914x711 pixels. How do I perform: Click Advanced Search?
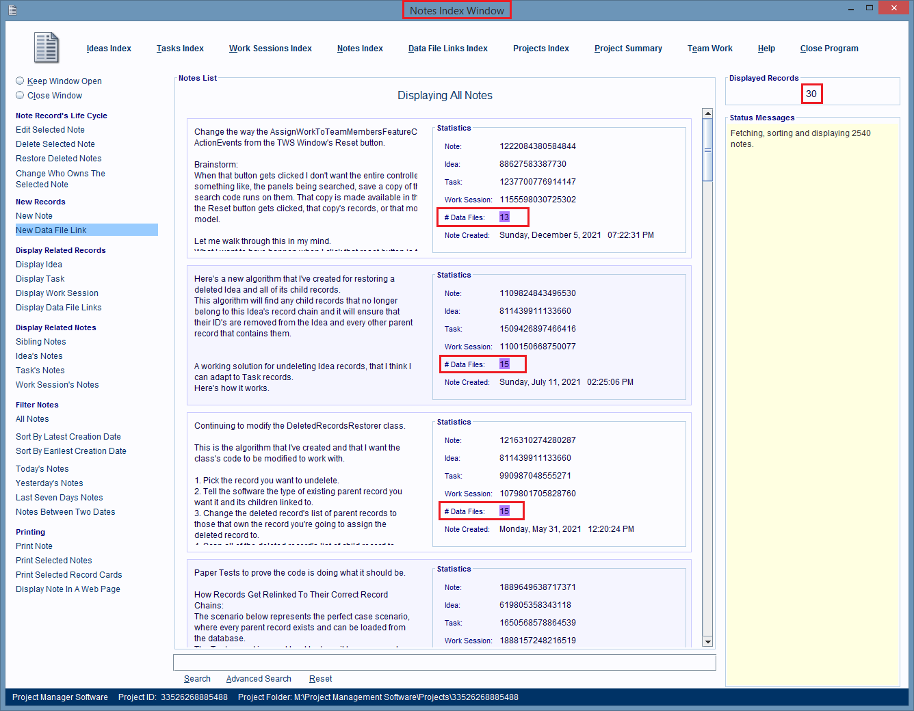259,679
